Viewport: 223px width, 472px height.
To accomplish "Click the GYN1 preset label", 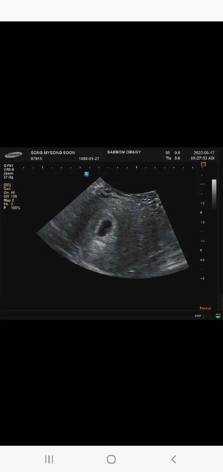I will coord(8,166).
